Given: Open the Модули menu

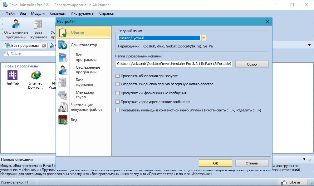Looking at the screenshot, I should pyautogui.click(x=38, y=13).
